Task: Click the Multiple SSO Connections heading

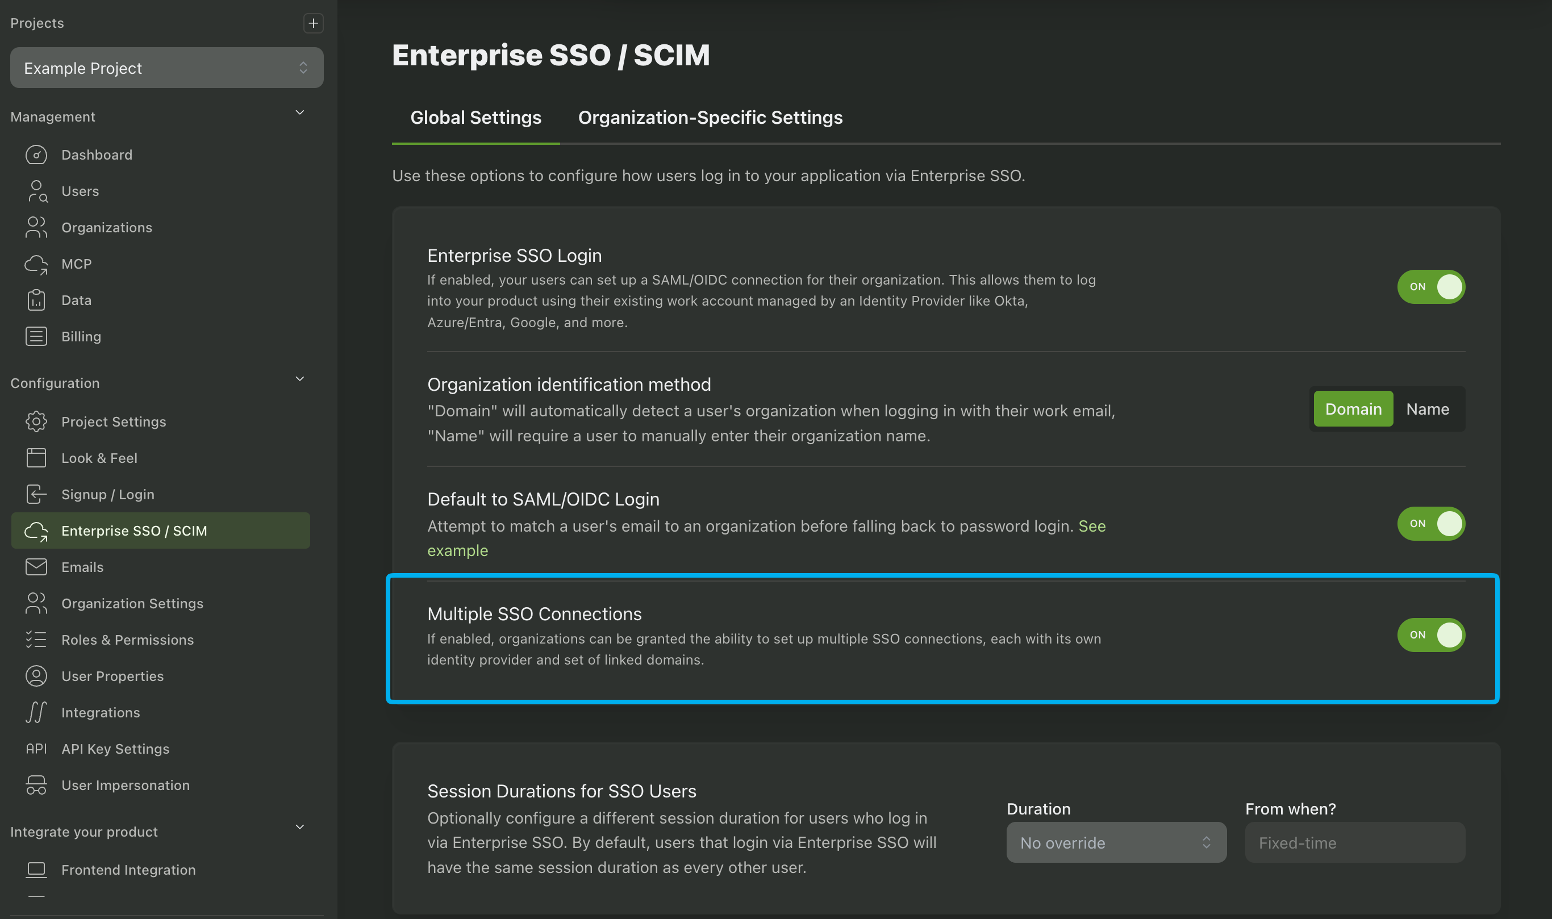Action: tap(535, 613)
